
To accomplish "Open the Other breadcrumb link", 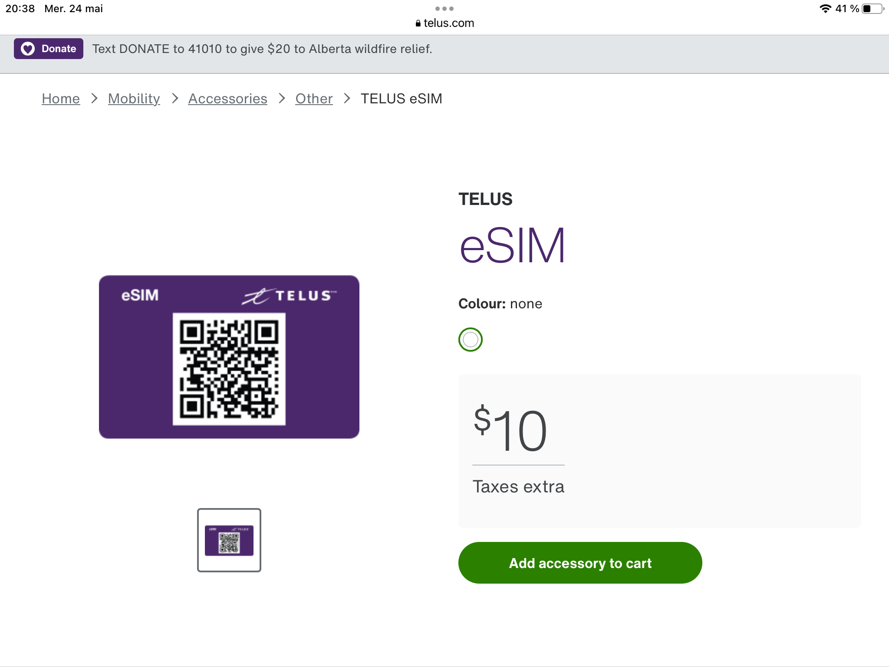I will [x=314, y=99].
